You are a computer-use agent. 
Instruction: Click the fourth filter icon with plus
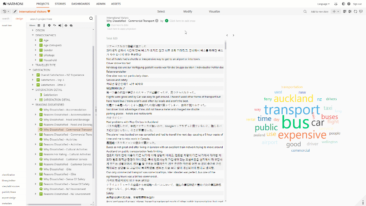(x=54, y=25)
